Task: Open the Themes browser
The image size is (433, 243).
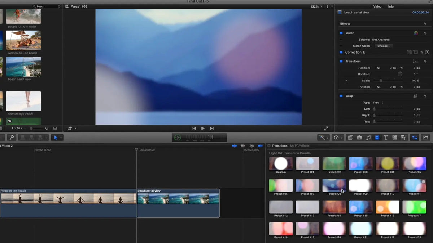Action: pyautogui.click(x=404, y=138)
